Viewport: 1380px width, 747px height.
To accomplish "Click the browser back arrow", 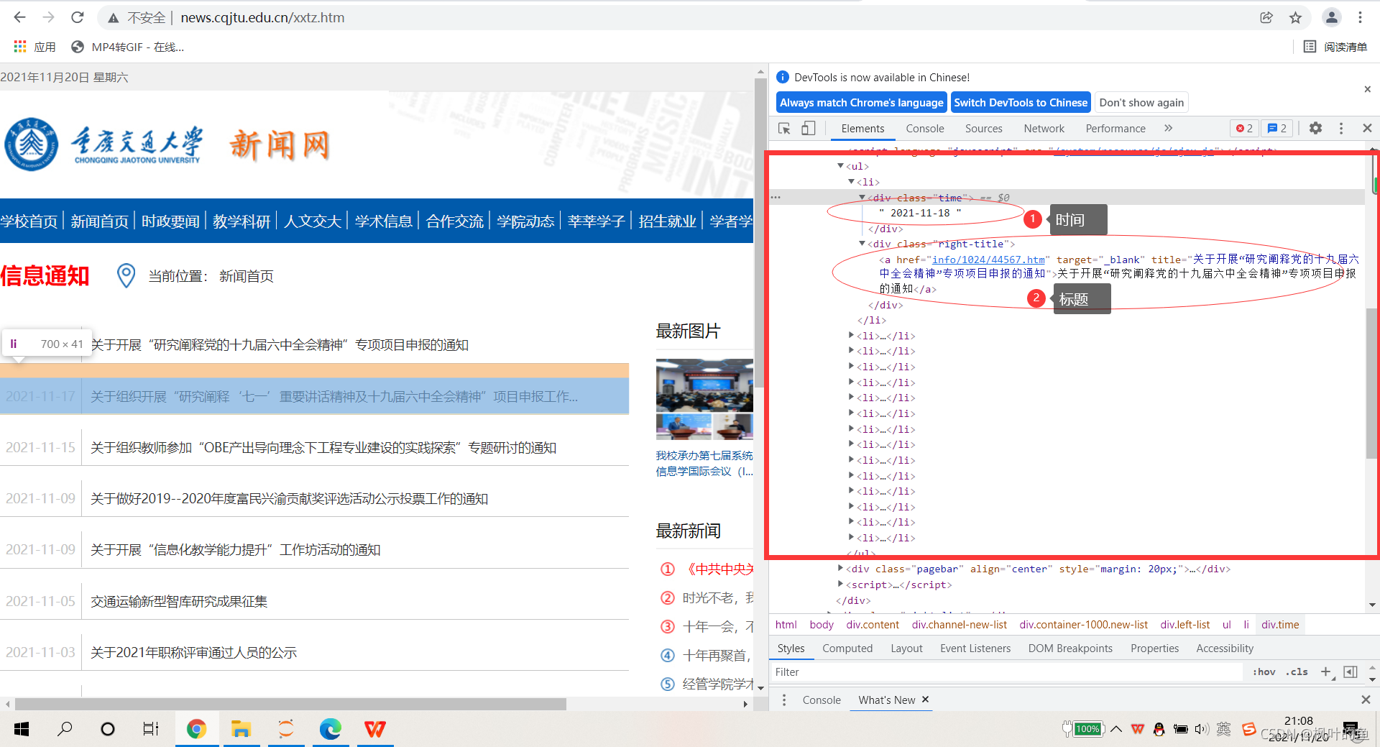I will (19, 17).
